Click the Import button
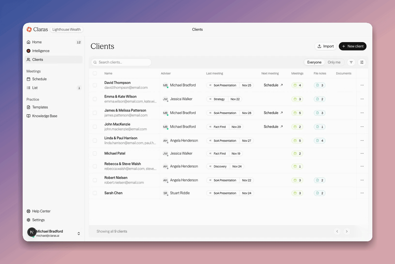 326,46
